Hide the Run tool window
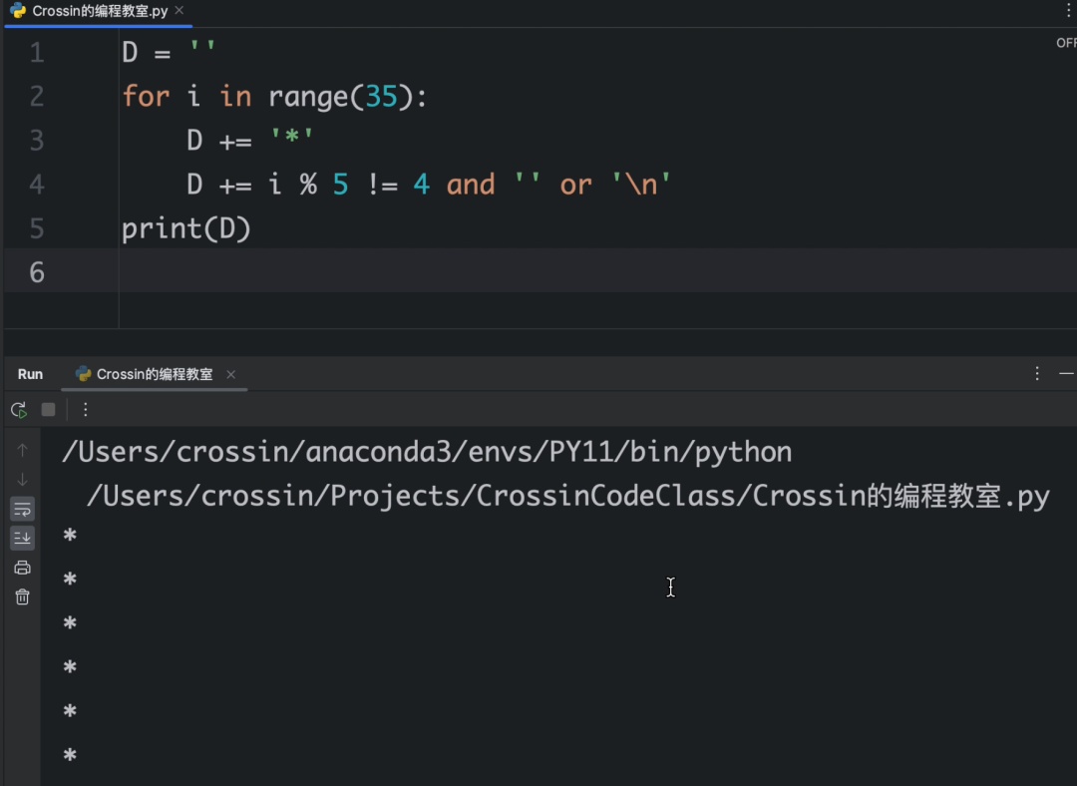 1066,373
